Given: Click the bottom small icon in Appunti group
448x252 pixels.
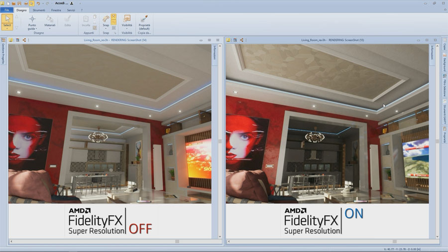Looking at the screenshot, I should (95, 28).
